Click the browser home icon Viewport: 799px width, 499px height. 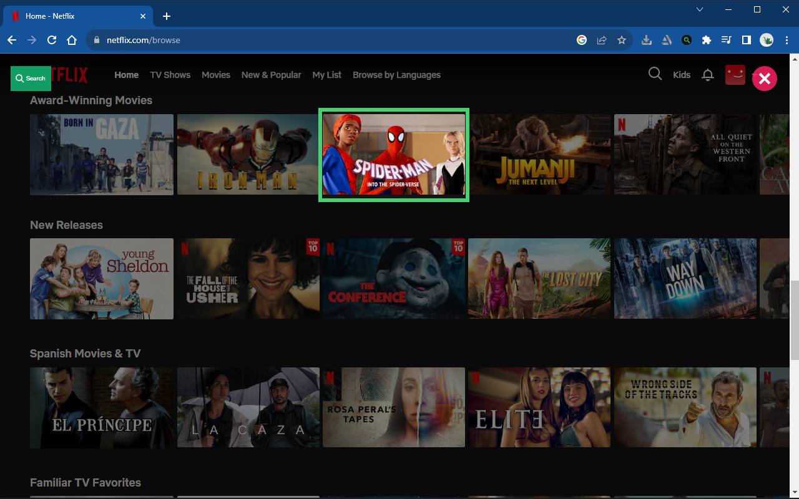pos(72,40)
